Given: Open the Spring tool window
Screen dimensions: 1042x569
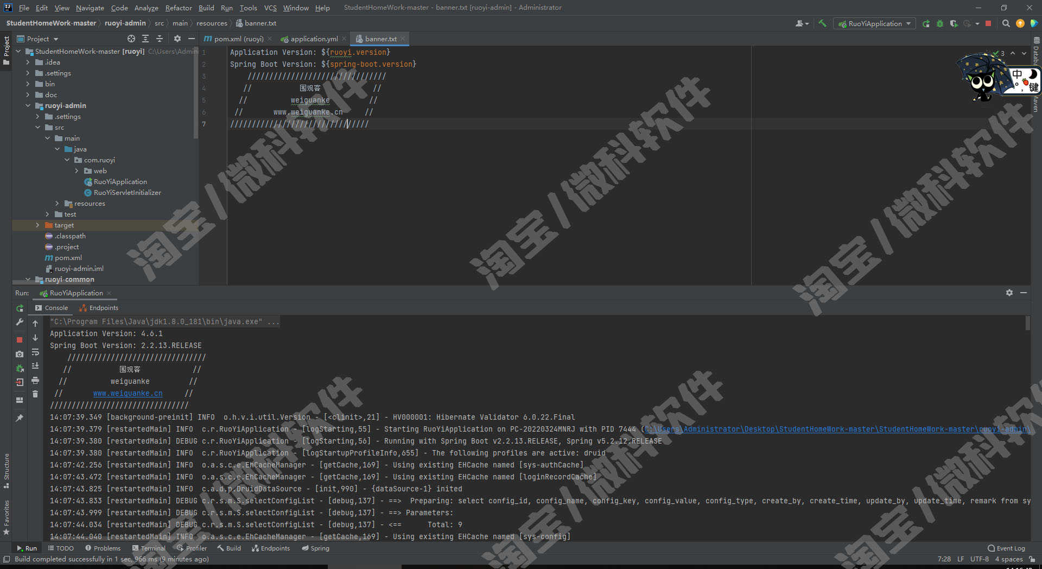Looking at the screenshot, I should click(x=315, y=548).
